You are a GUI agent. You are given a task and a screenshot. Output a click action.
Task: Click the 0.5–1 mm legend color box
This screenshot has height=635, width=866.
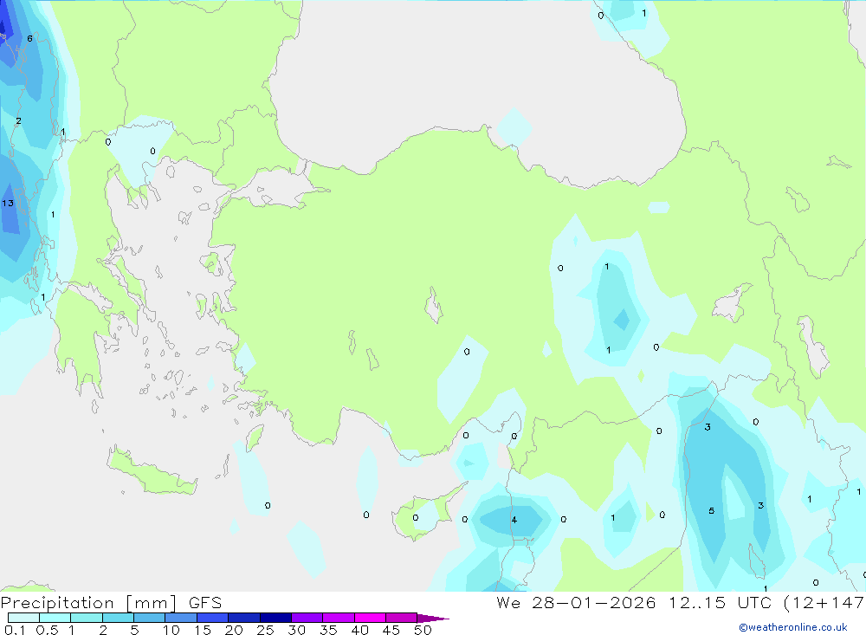click(55, 618)
